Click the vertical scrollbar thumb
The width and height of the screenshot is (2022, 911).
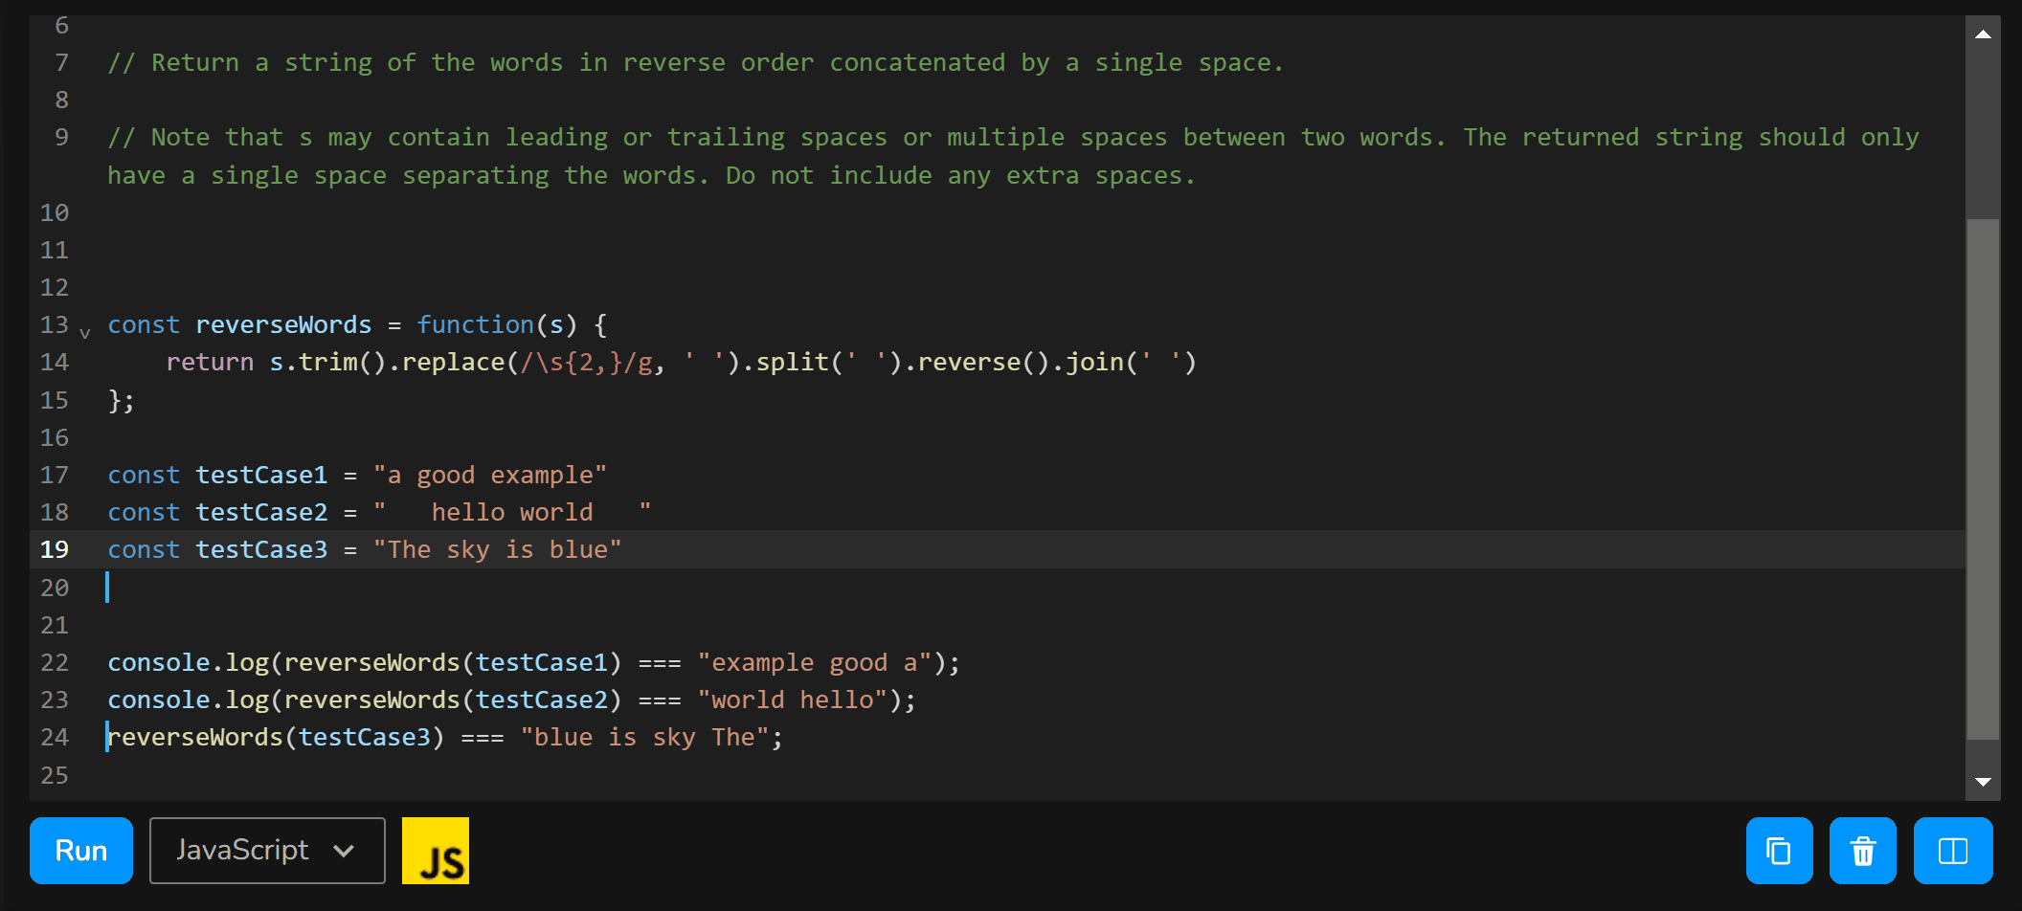(1983, 478)
